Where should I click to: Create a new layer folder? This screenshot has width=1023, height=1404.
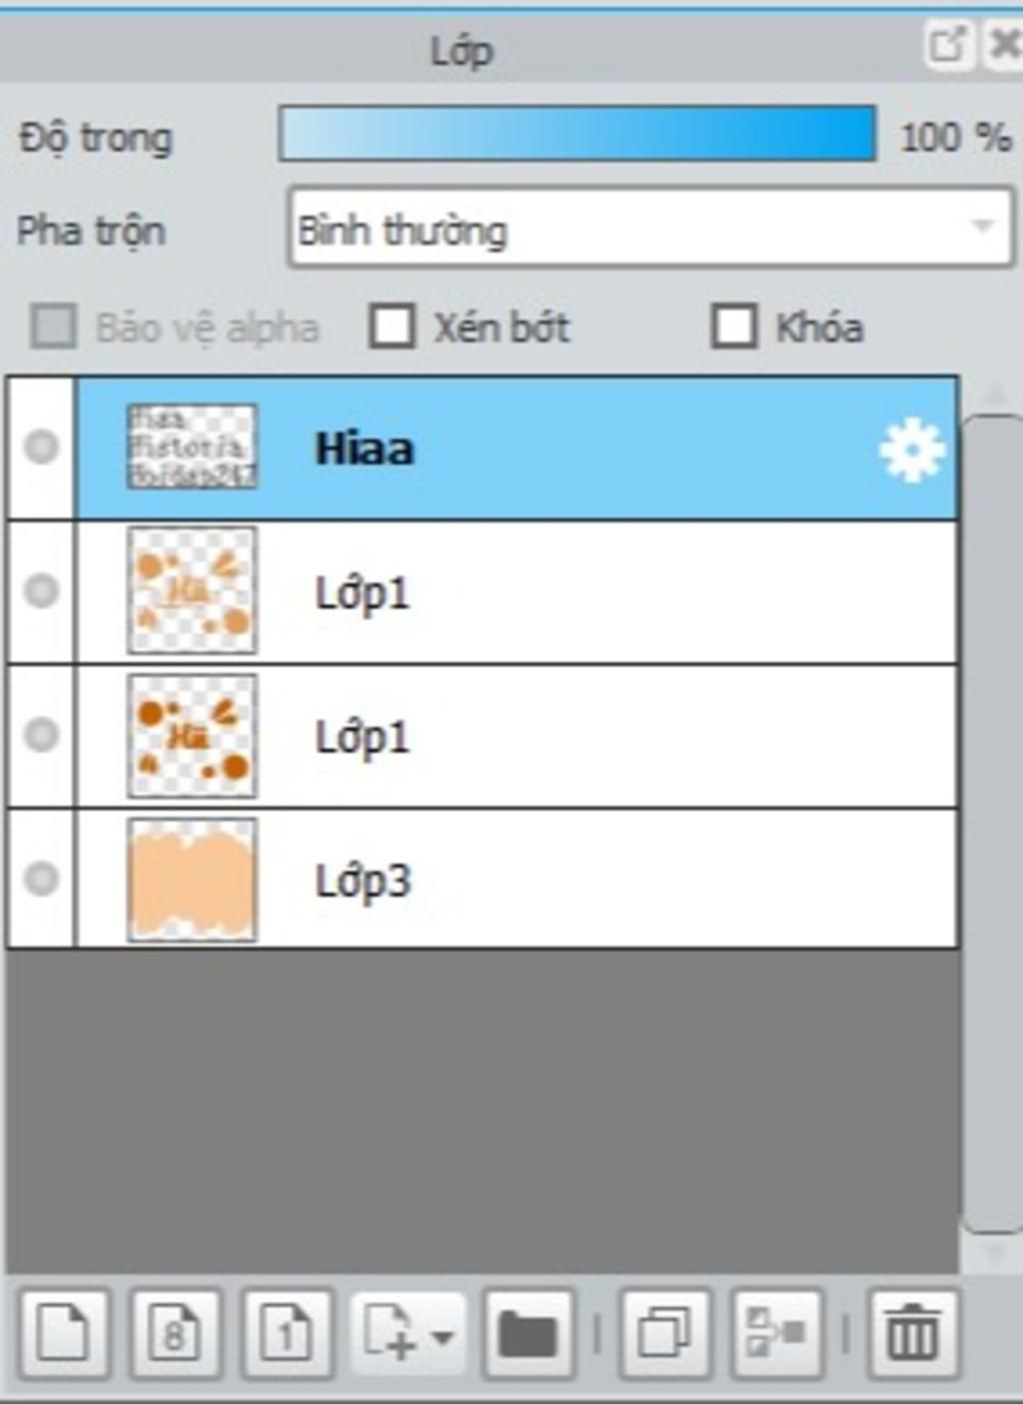tap(527, 1334)
